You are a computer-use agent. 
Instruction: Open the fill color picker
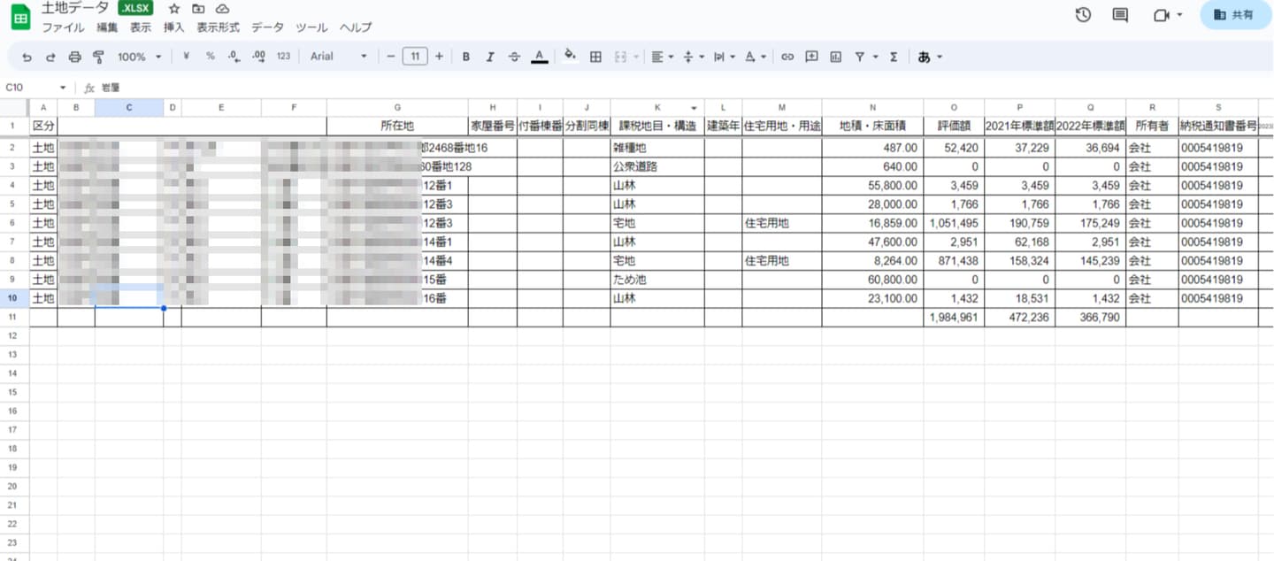pyautogui.click(x=570, y=55)
